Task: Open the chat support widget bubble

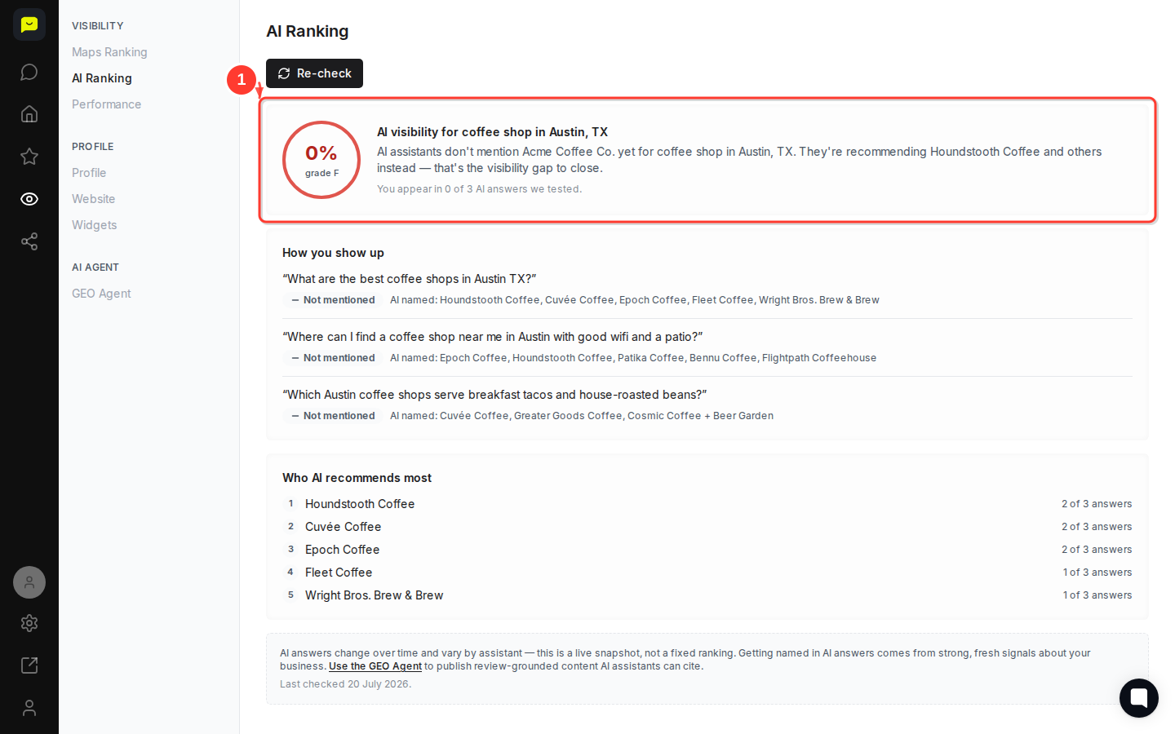Action: coord(1139,698)
